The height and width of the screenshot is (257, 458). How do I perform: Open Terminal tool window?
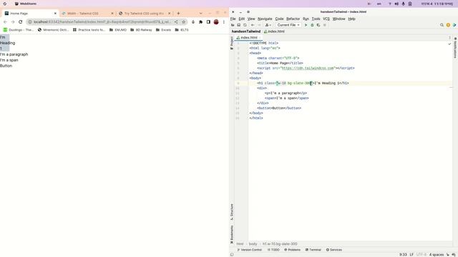(x=313, y=250)
